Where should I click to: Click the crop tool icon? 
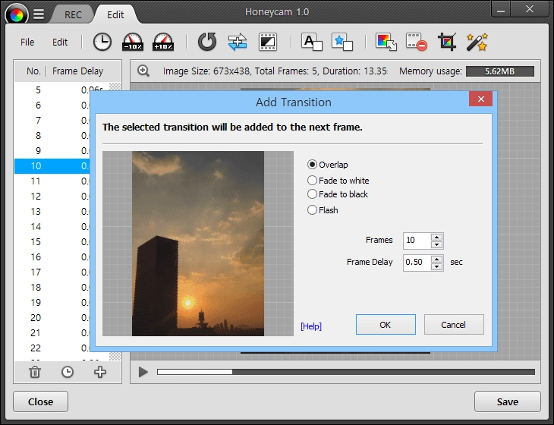click(x=447, y=42)
